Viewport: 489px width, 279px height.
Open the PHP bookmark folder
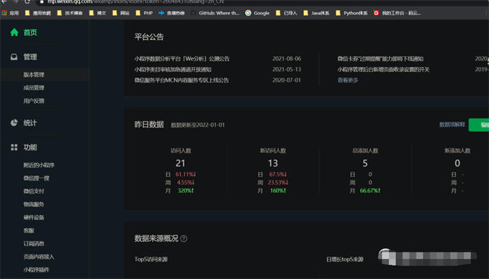click(x=144, y=13)
